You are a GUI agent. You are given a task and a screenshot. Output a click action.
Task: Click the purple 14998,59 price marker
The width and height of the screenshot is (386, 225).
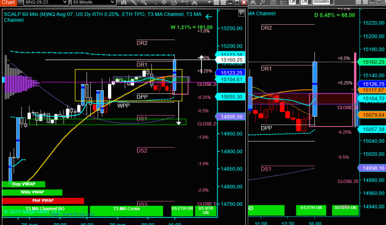230,117
